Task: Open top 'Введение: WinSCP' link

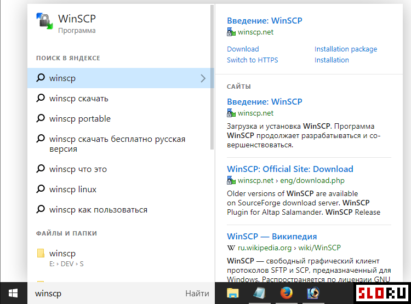Action: tap(265, 20)
